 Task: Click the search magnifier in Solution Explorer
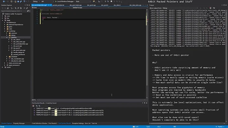(28, 11)
